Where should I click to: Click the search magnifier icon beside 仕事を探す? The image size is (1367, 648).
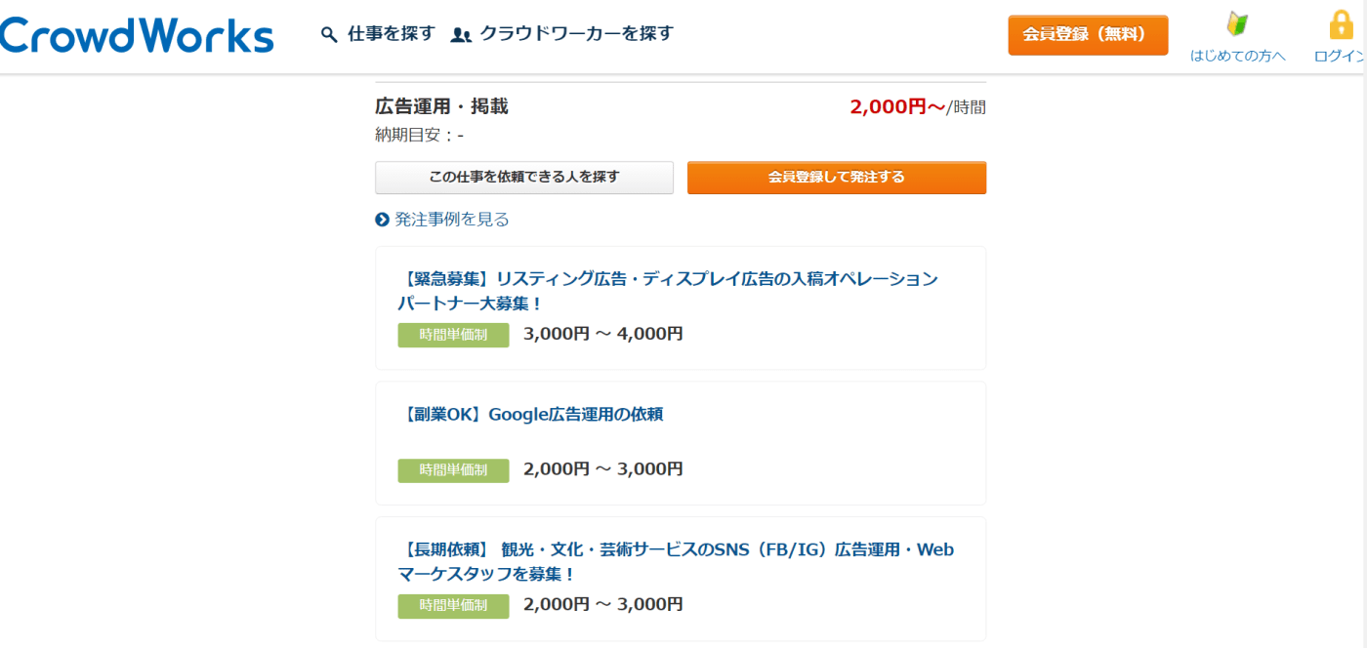coord(327,32)
